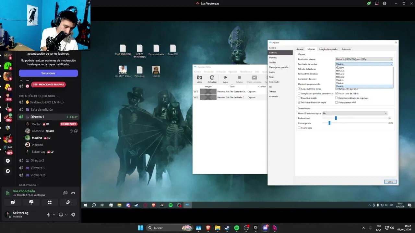Choose Ninguno in the anti-aliasing list
The height and width of the screenshot is (233, 415).
point(364,67)
